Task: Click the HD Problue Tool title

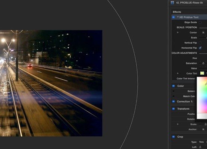Action: (x=189, y=17)
